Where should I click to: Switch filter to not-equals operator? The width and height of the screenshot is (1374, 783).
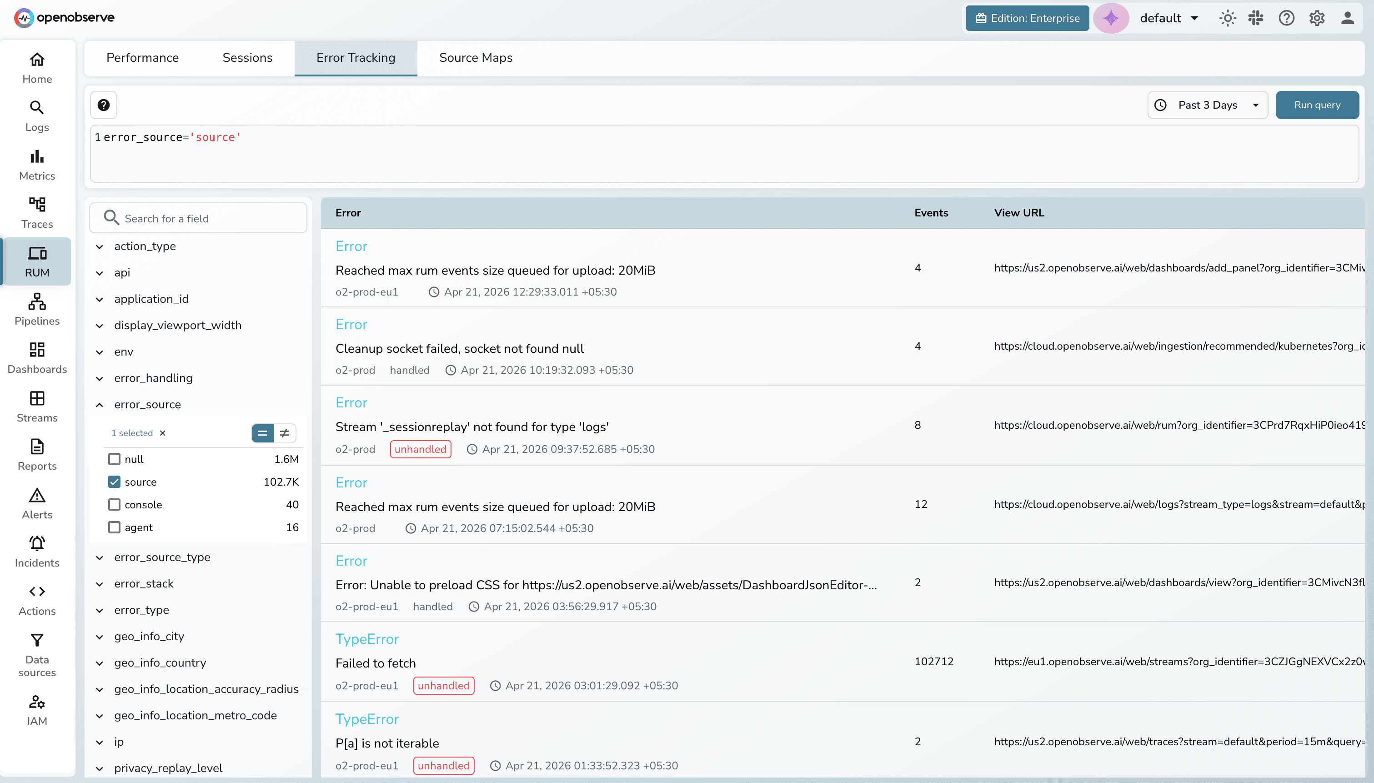click(x=285, y=433)
